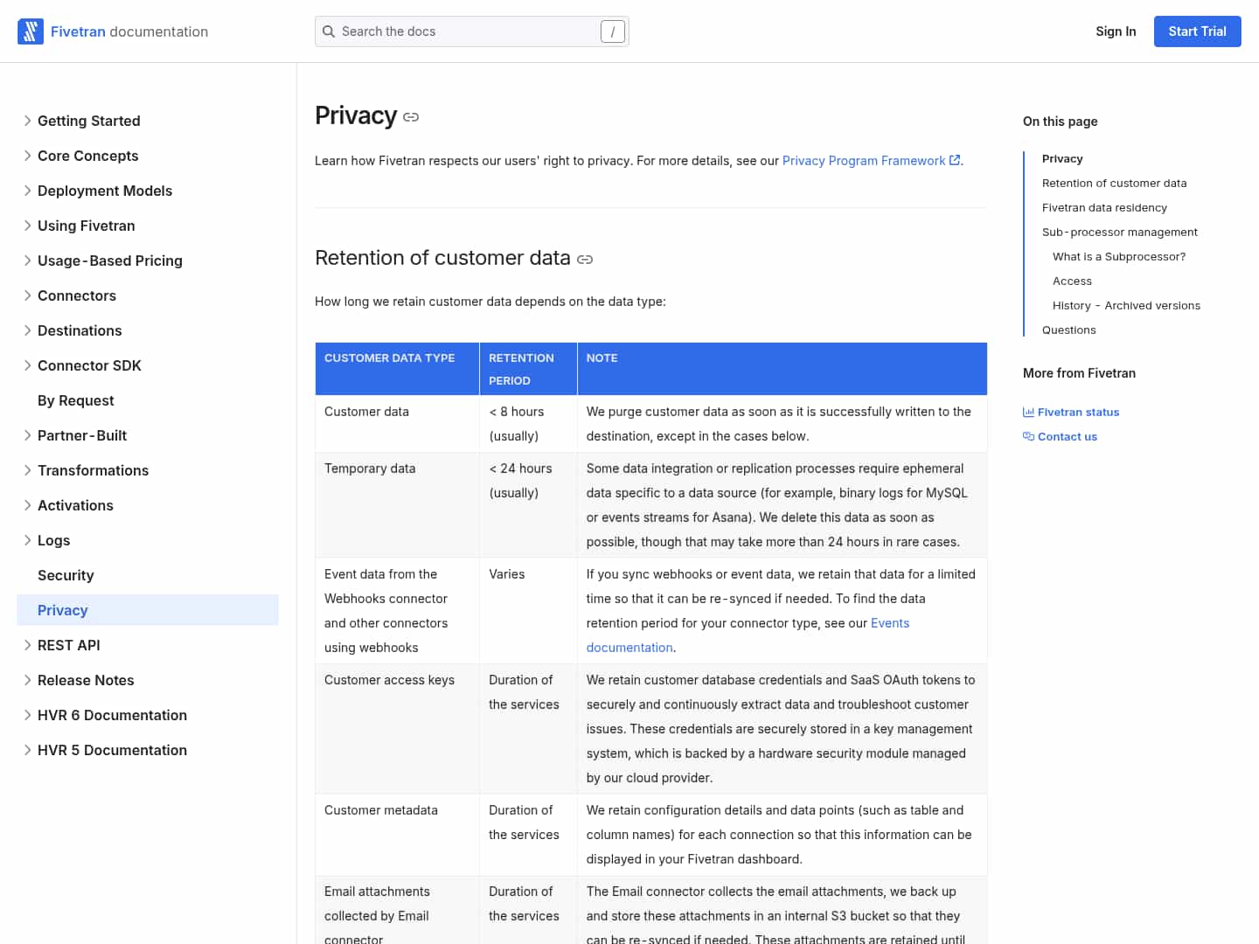This screenshot has width=1259, height=944.
Task: Click the slash keyboard shortcut badge
Action: pyautogui.click(x=612, y=31)
